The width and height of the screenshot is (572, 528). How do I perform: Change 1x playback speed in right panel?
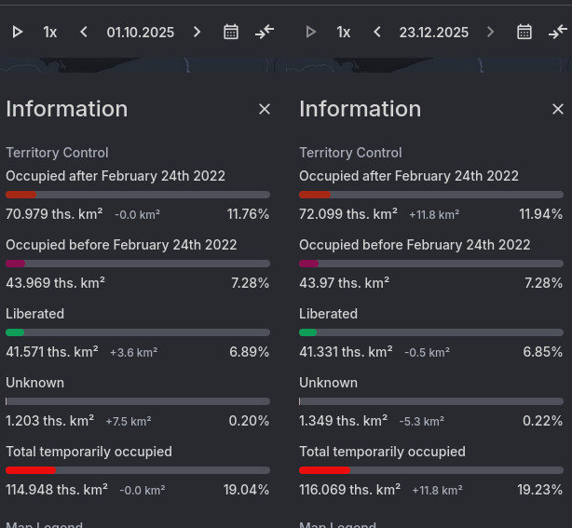coord(344,32)
